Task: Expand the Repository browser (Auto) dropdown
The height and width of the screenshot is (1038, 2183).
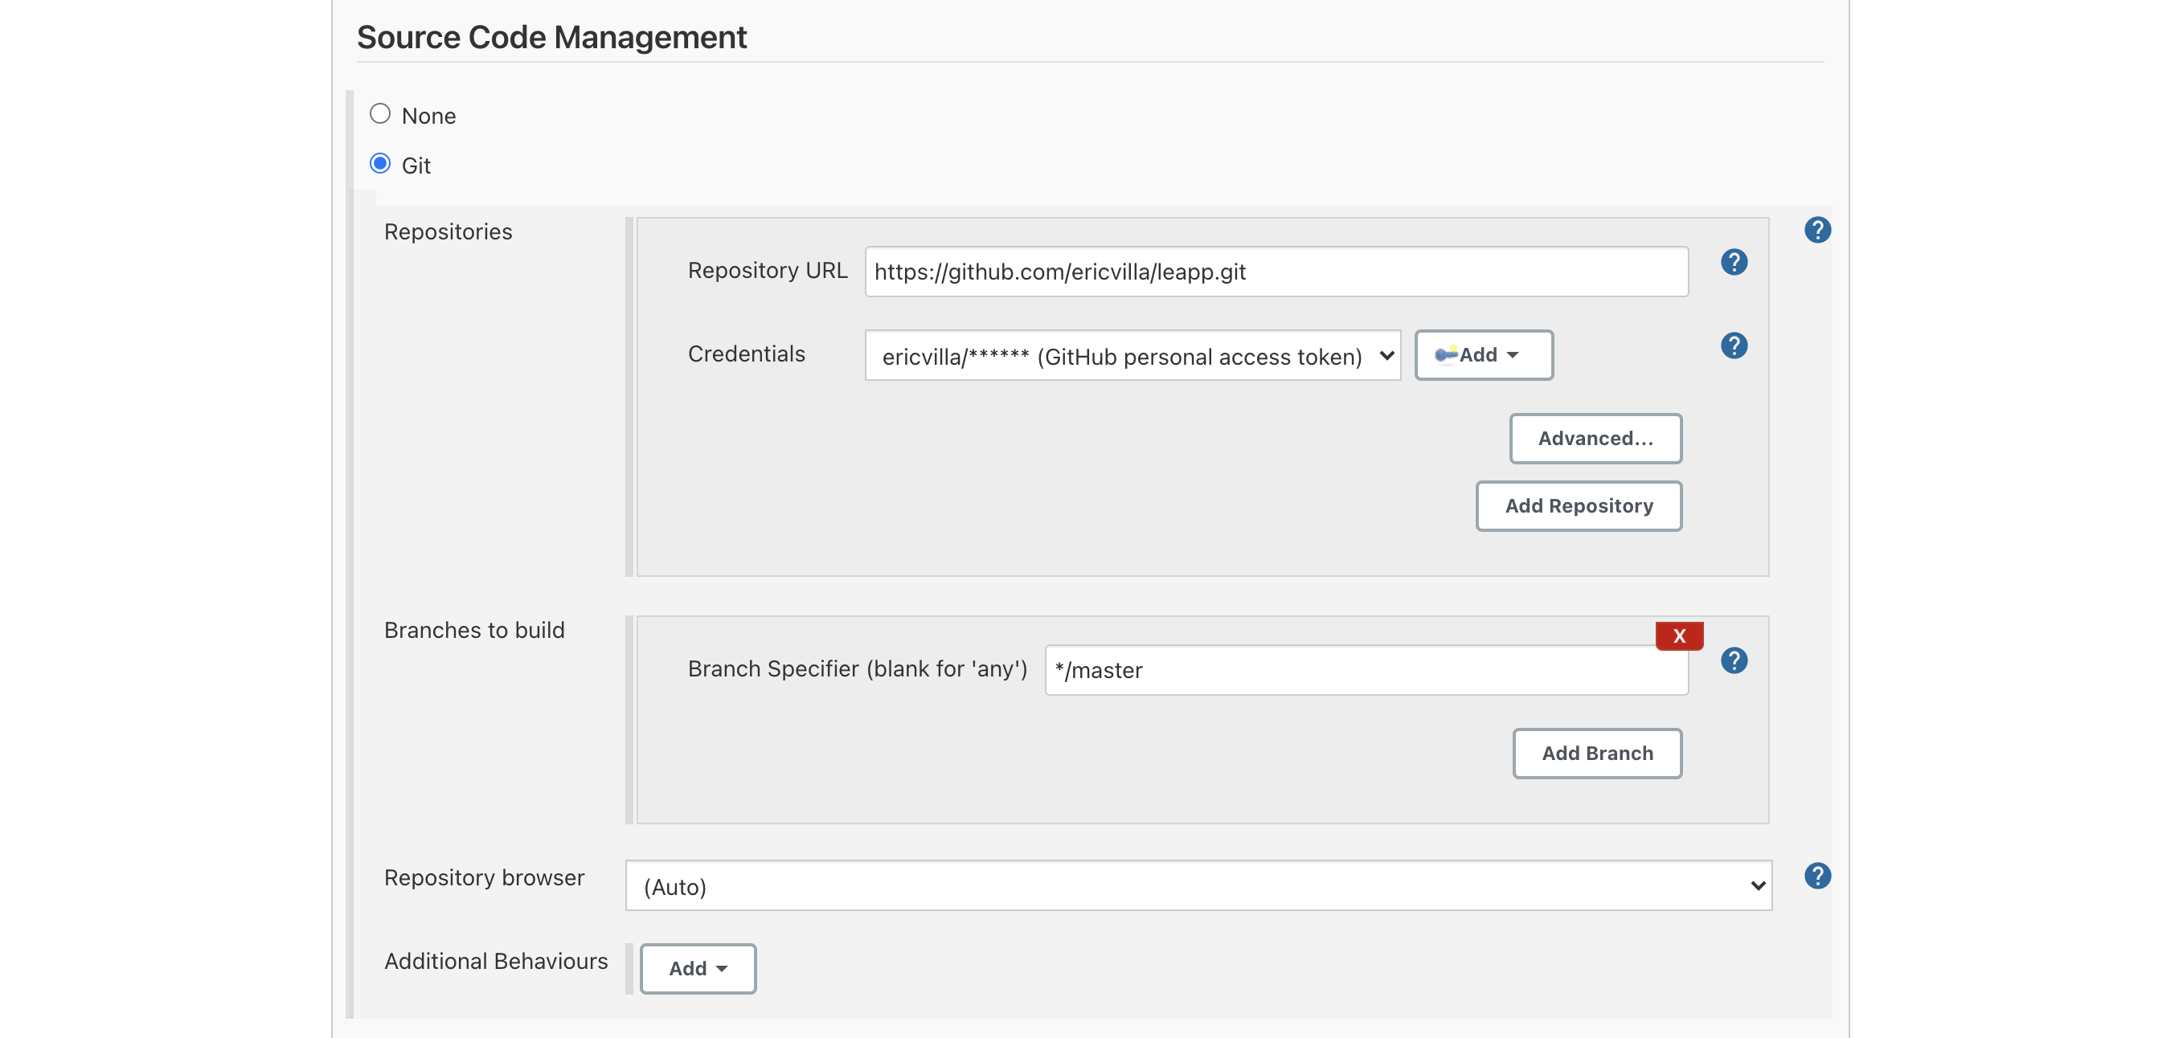Action: (1198, 885)
